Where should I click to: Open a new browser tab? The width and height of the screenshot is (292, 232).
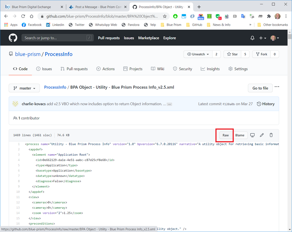click(x=199, y=7)
